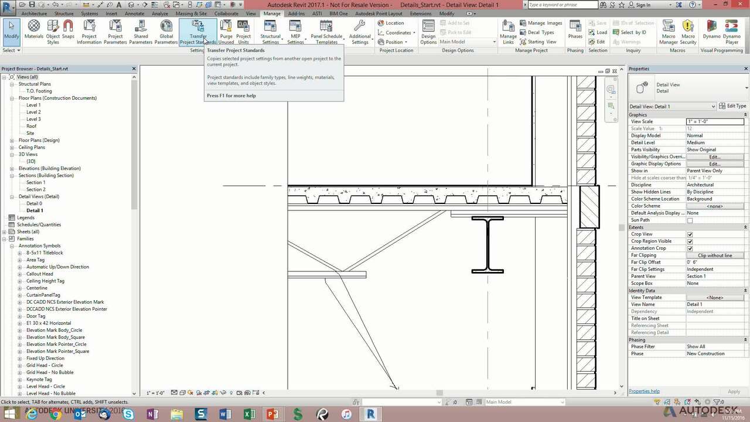Screen dimensions: 750x422
Task: Click the Edit Type button
Action: click(732, 106)
